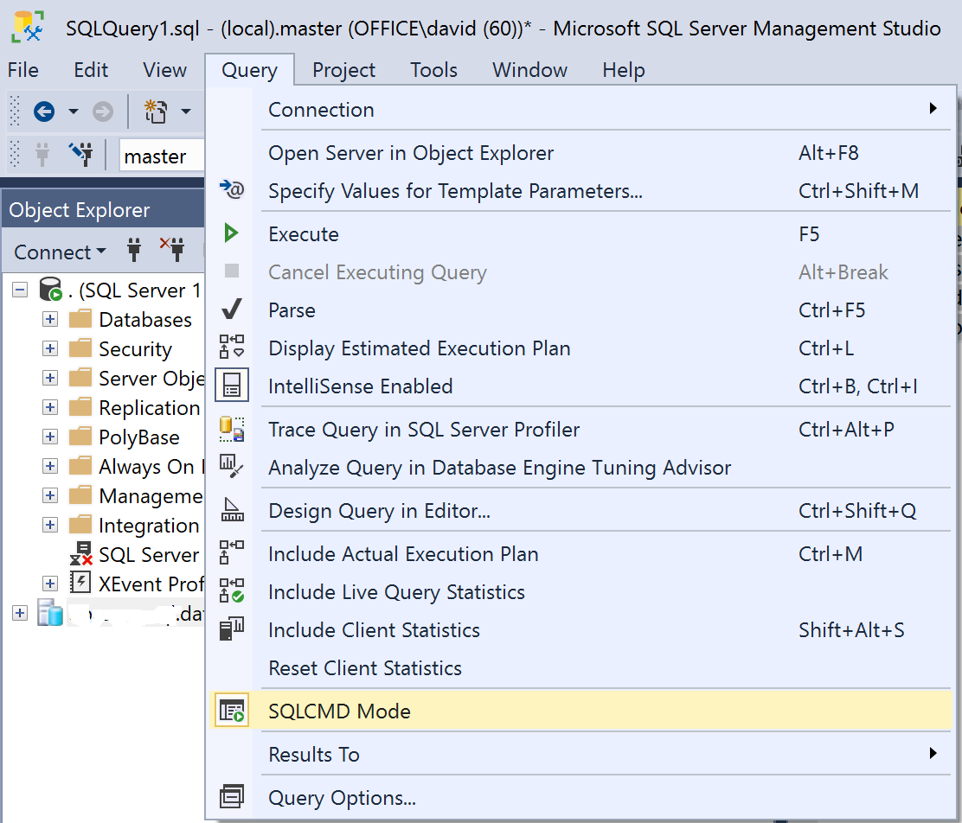Click the Trace Query in Profiler icon
The image size is (962, 823).
[x=232, y=430]
